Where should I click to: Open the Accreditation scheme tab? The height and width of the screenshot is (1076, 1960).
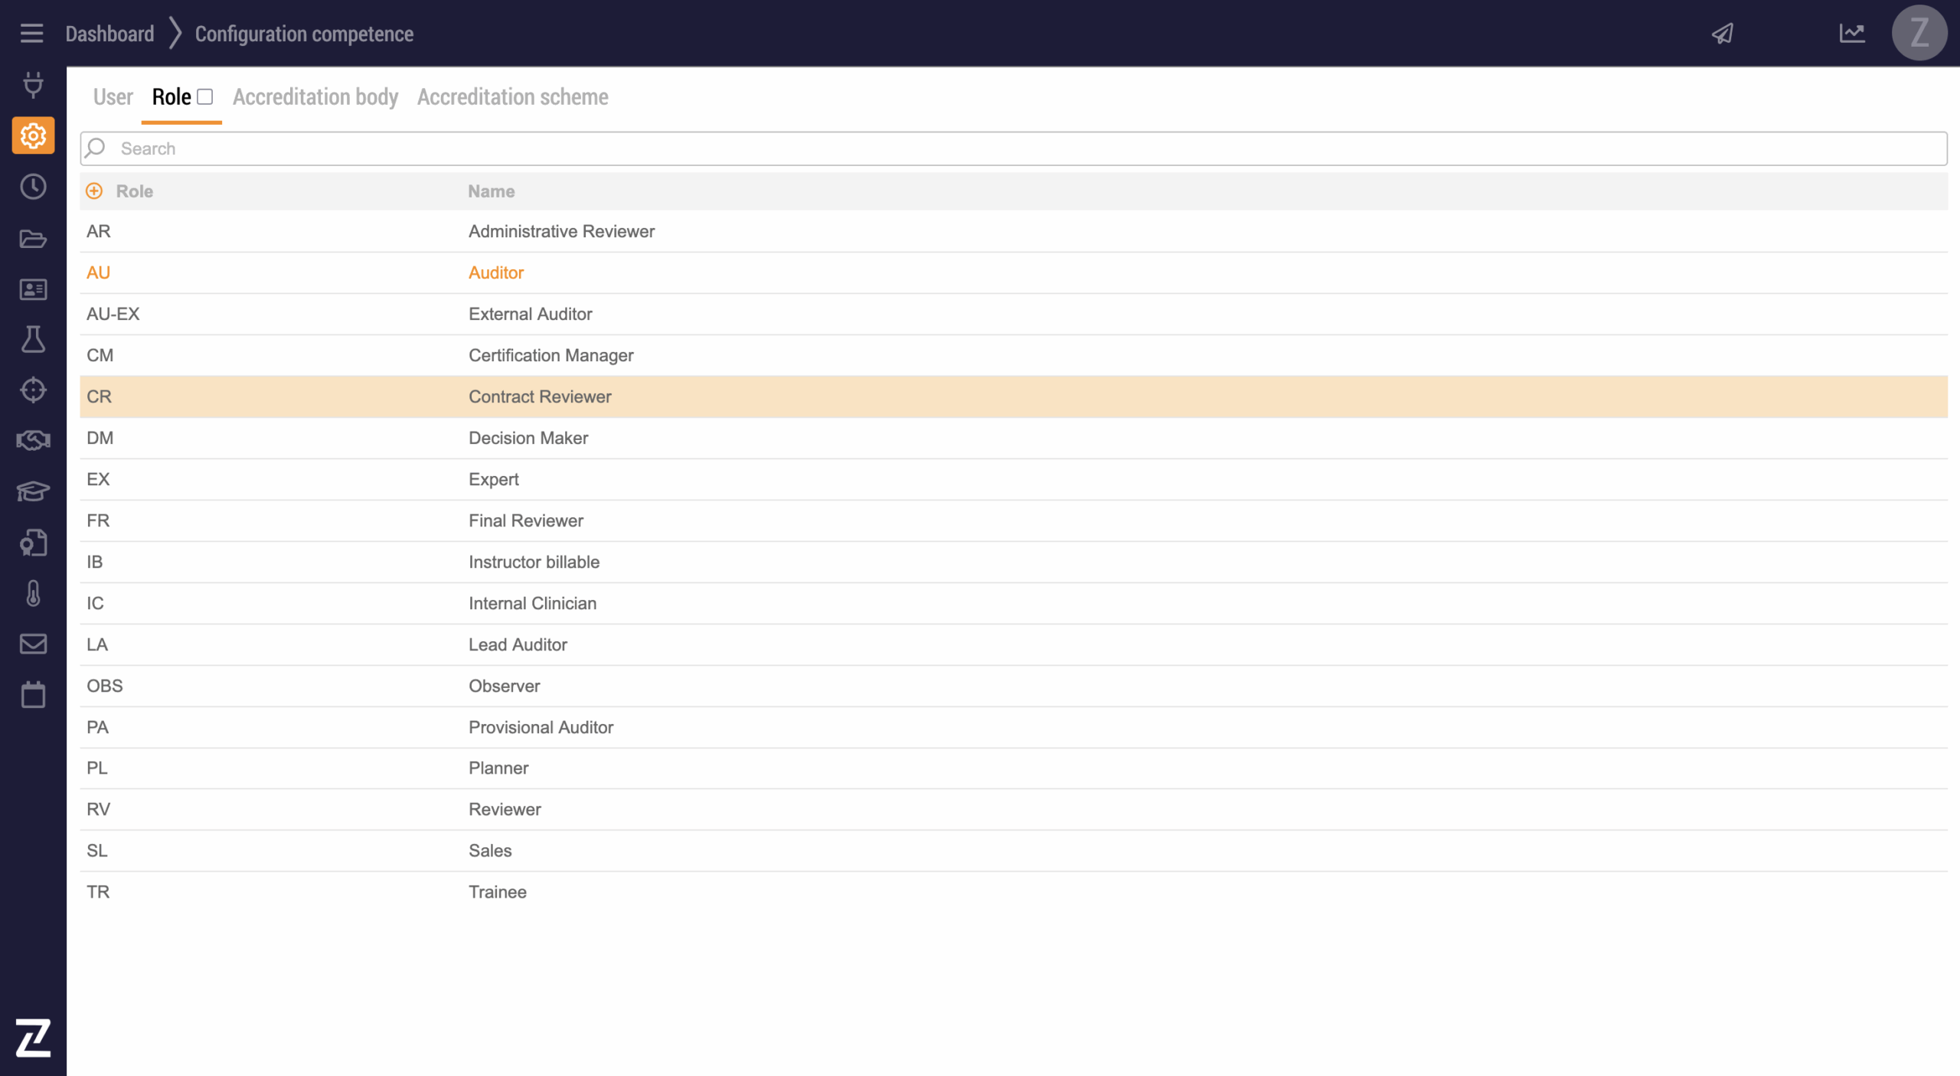coord(512,97)
